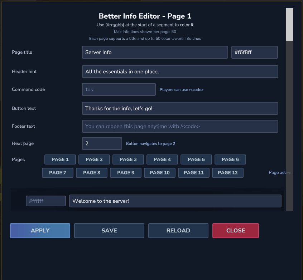The image size is (303, 280).
Task: Select the title color field #f6f8ff
Action: click(255, 52)
